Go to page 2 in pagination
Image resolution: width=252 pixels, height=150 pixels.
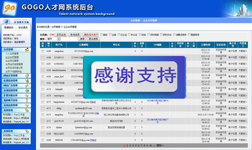click(127, 145)
